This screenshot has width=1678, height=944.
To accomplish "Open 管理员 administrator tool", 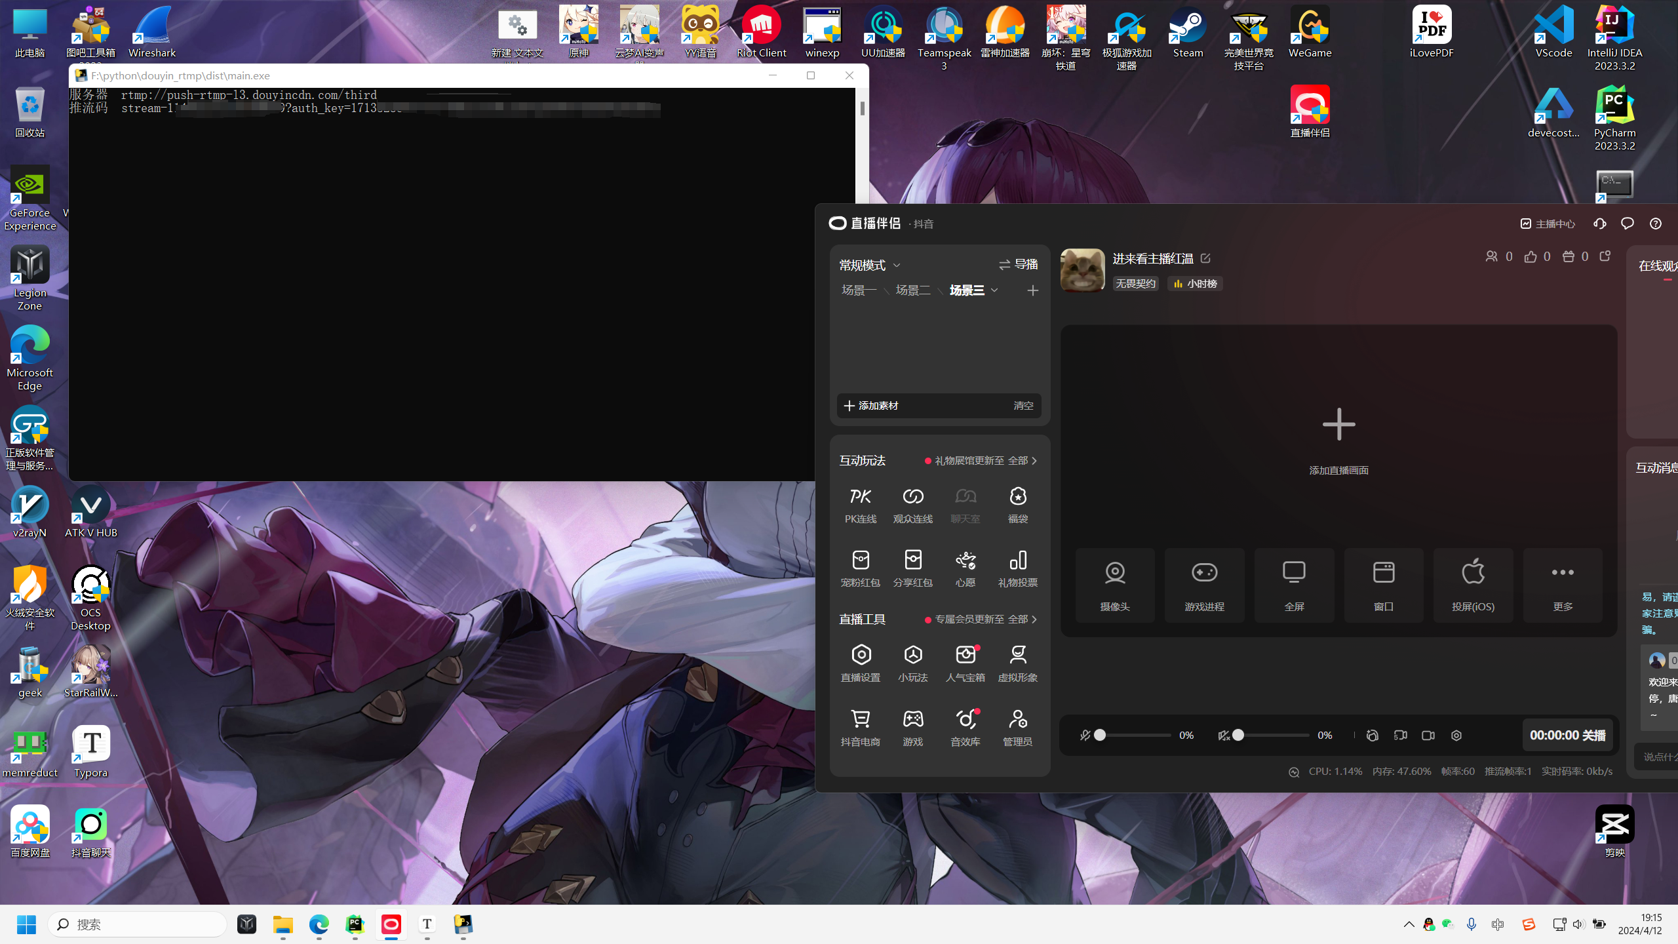I will (x=1017, y=728).
